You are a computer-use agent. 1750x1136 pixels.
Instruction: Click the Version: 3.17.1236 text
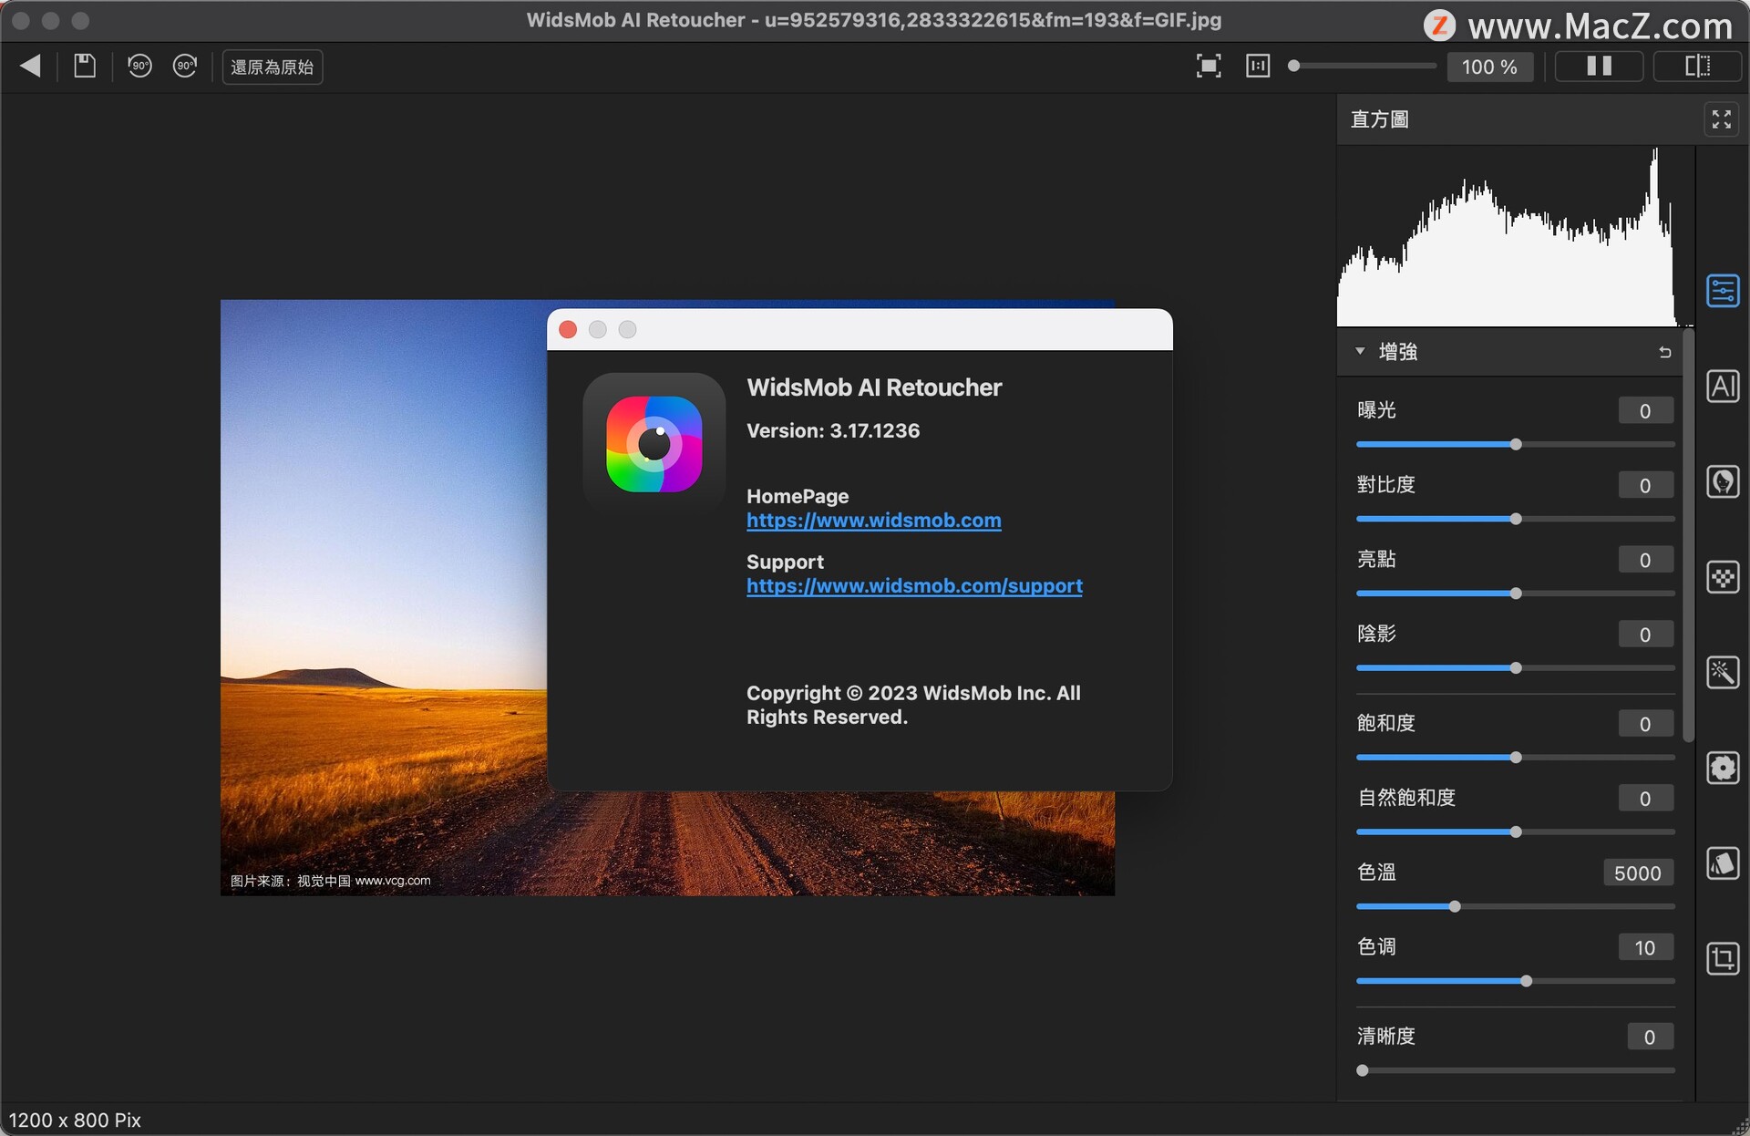coord(833,430)
